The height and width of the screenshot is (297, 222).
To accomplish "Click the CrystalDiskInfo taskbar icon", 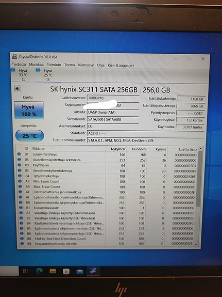I will click(93, 271).
